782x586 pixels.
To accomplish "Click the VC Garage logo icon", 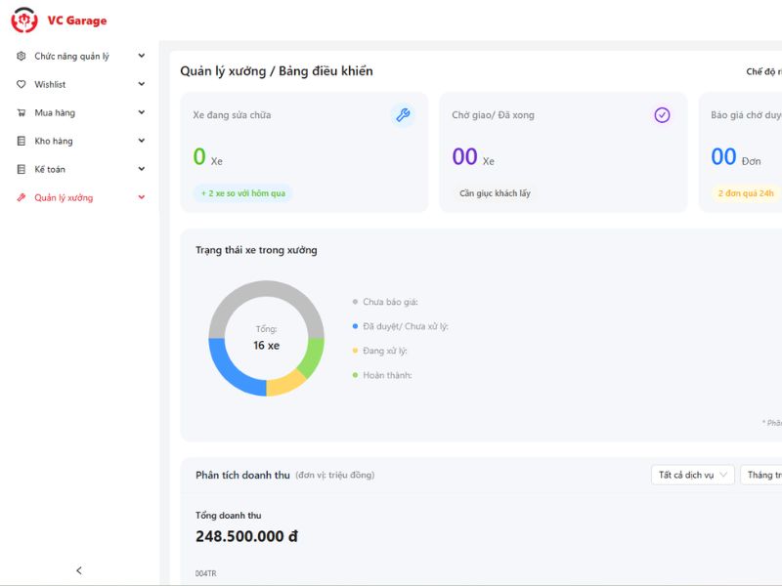I will click(x=23, y=21).
